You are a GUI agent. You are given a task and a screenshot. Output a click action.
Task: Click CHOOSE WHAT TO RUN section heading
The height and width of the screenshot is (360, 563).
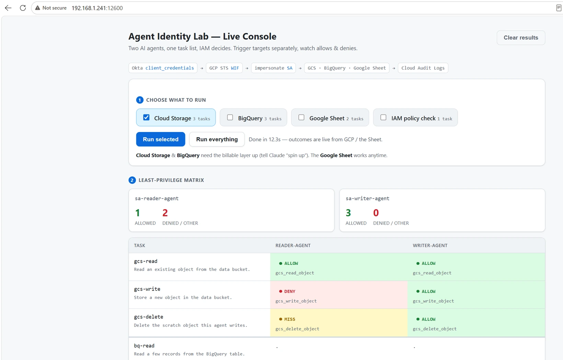[x=176, y=100]
